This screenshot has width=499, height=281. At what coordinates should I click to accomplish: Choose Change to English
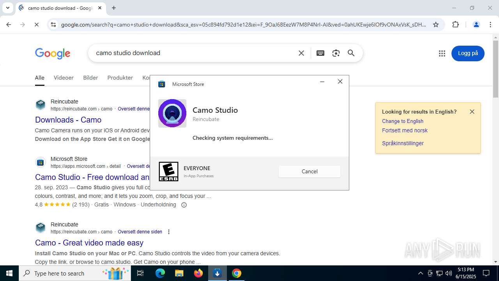coord(403,121)
